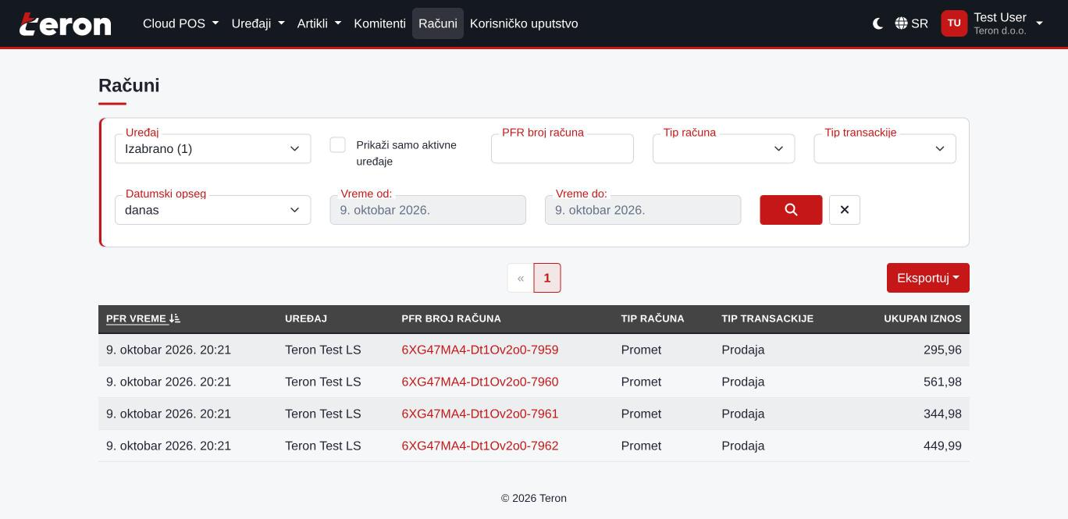This screenshot has height=519, width=1068.
Task: Click amount 295,96 cell
Action: (942, 350)
